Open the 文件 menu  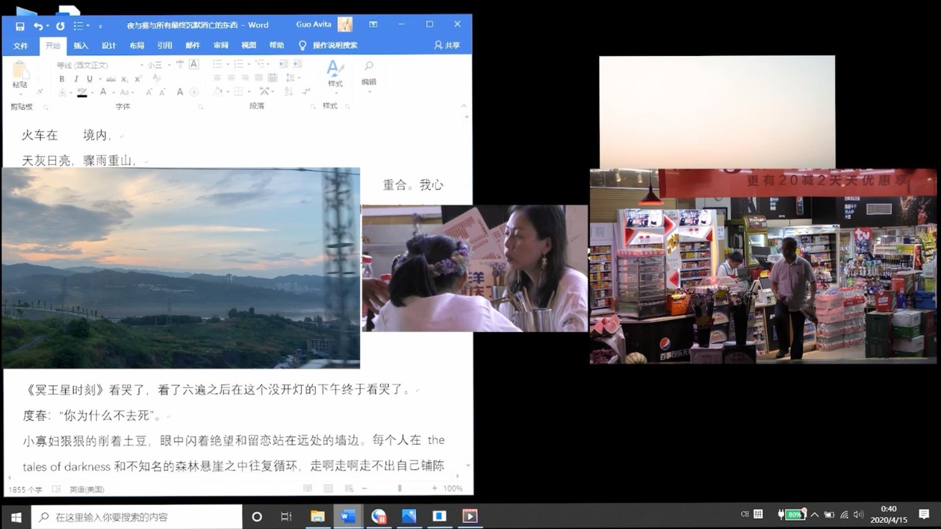click(21, 46)
